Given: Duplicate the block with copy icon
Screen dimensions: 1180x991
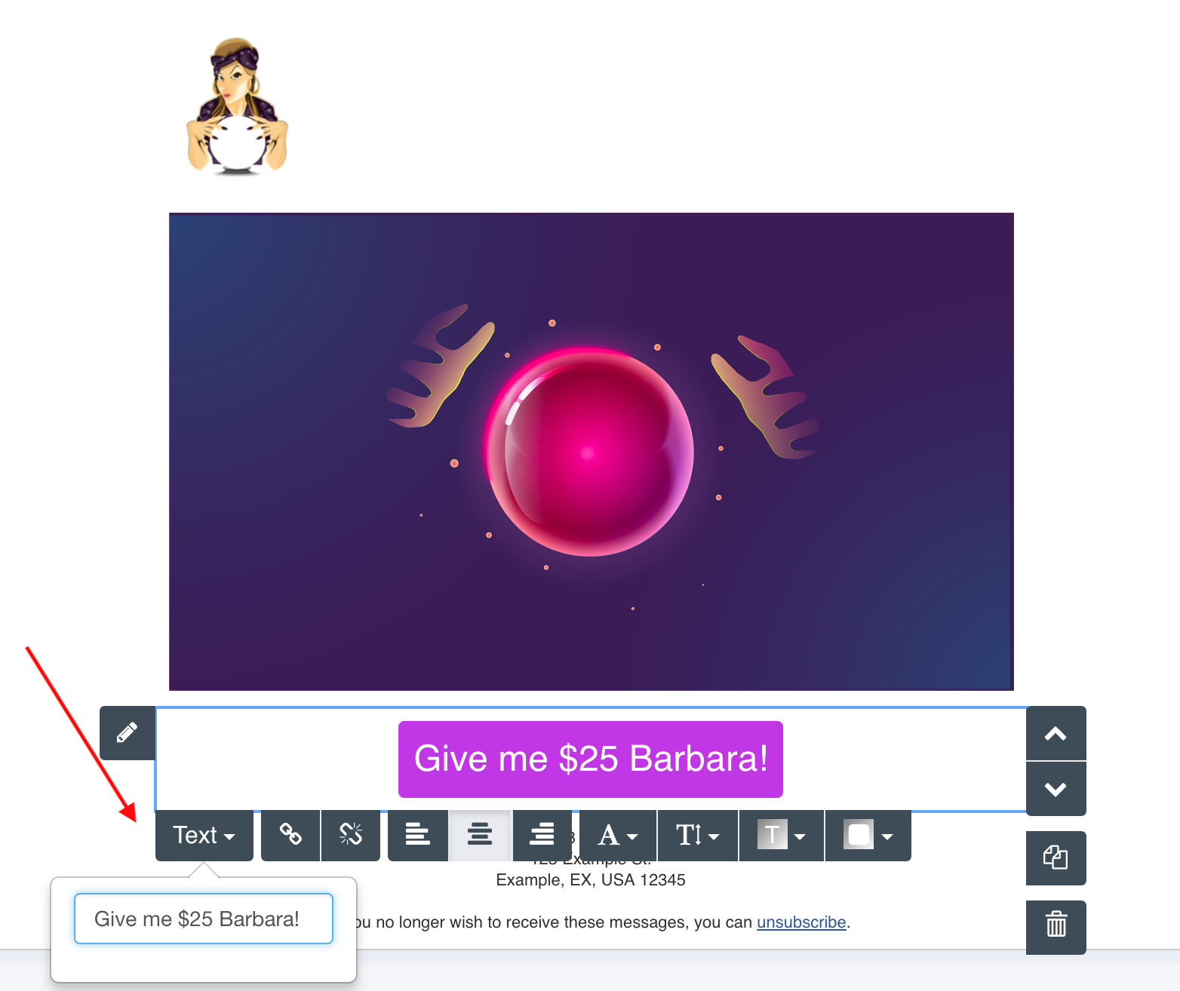Looking at the screenshot, I should click(1056, 858).
